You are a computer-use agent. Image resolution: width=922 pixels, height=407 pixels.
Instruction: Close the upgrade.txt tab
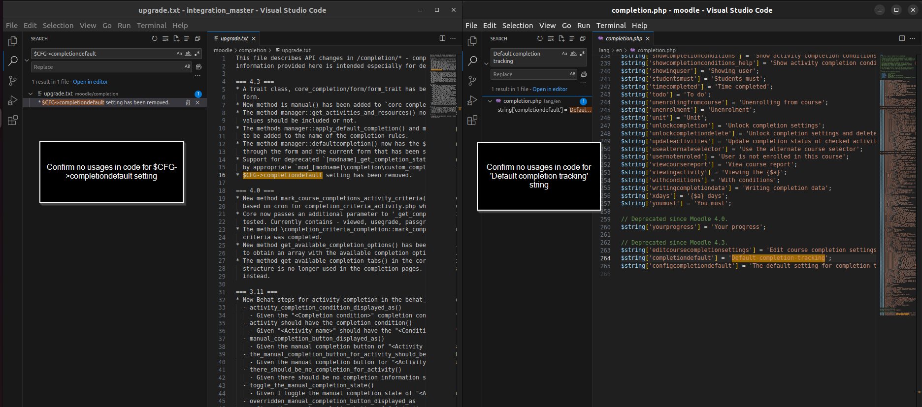254,38
